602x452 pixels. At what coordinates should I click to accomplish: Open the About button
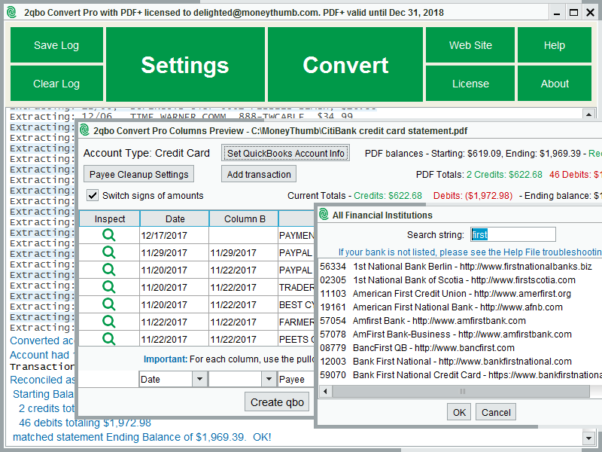click(555, 84)
